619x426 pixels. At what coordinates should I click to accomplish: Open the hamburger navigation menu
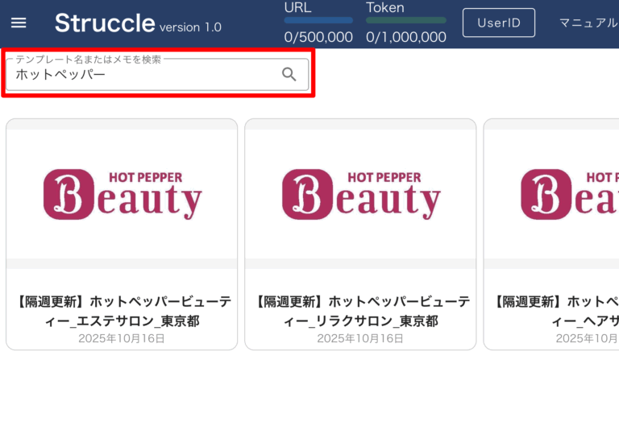coord(19,23)
